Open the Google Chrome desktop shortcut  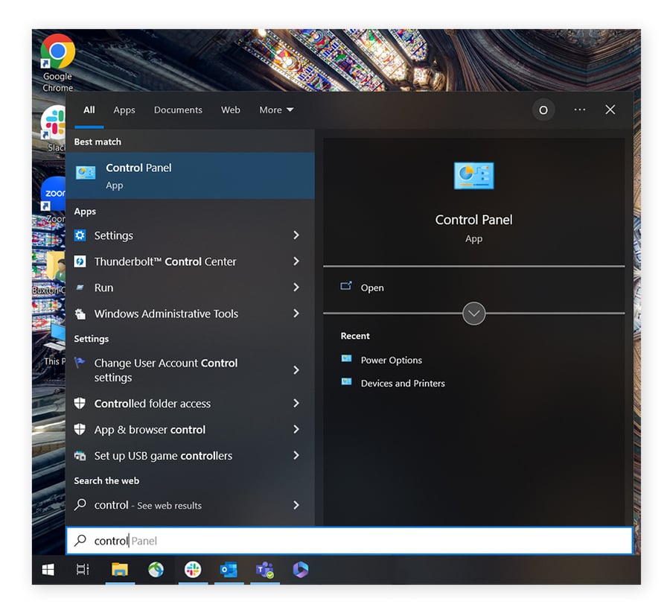tap(57, 54)
